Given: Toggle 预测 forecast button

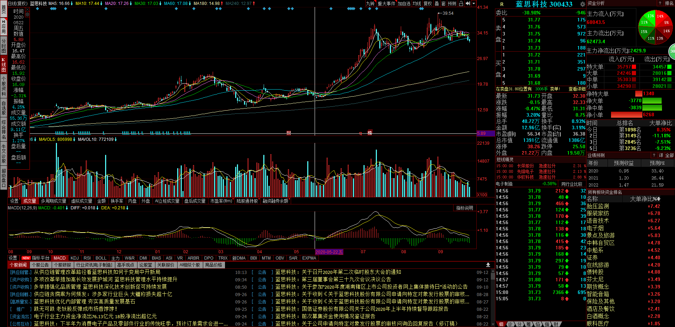Looking at the screenshot, I should pyautogui.click(x=452, y=4).
